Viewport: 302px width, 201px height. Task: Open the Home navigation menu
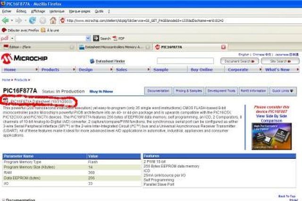[x=20, y=70]
